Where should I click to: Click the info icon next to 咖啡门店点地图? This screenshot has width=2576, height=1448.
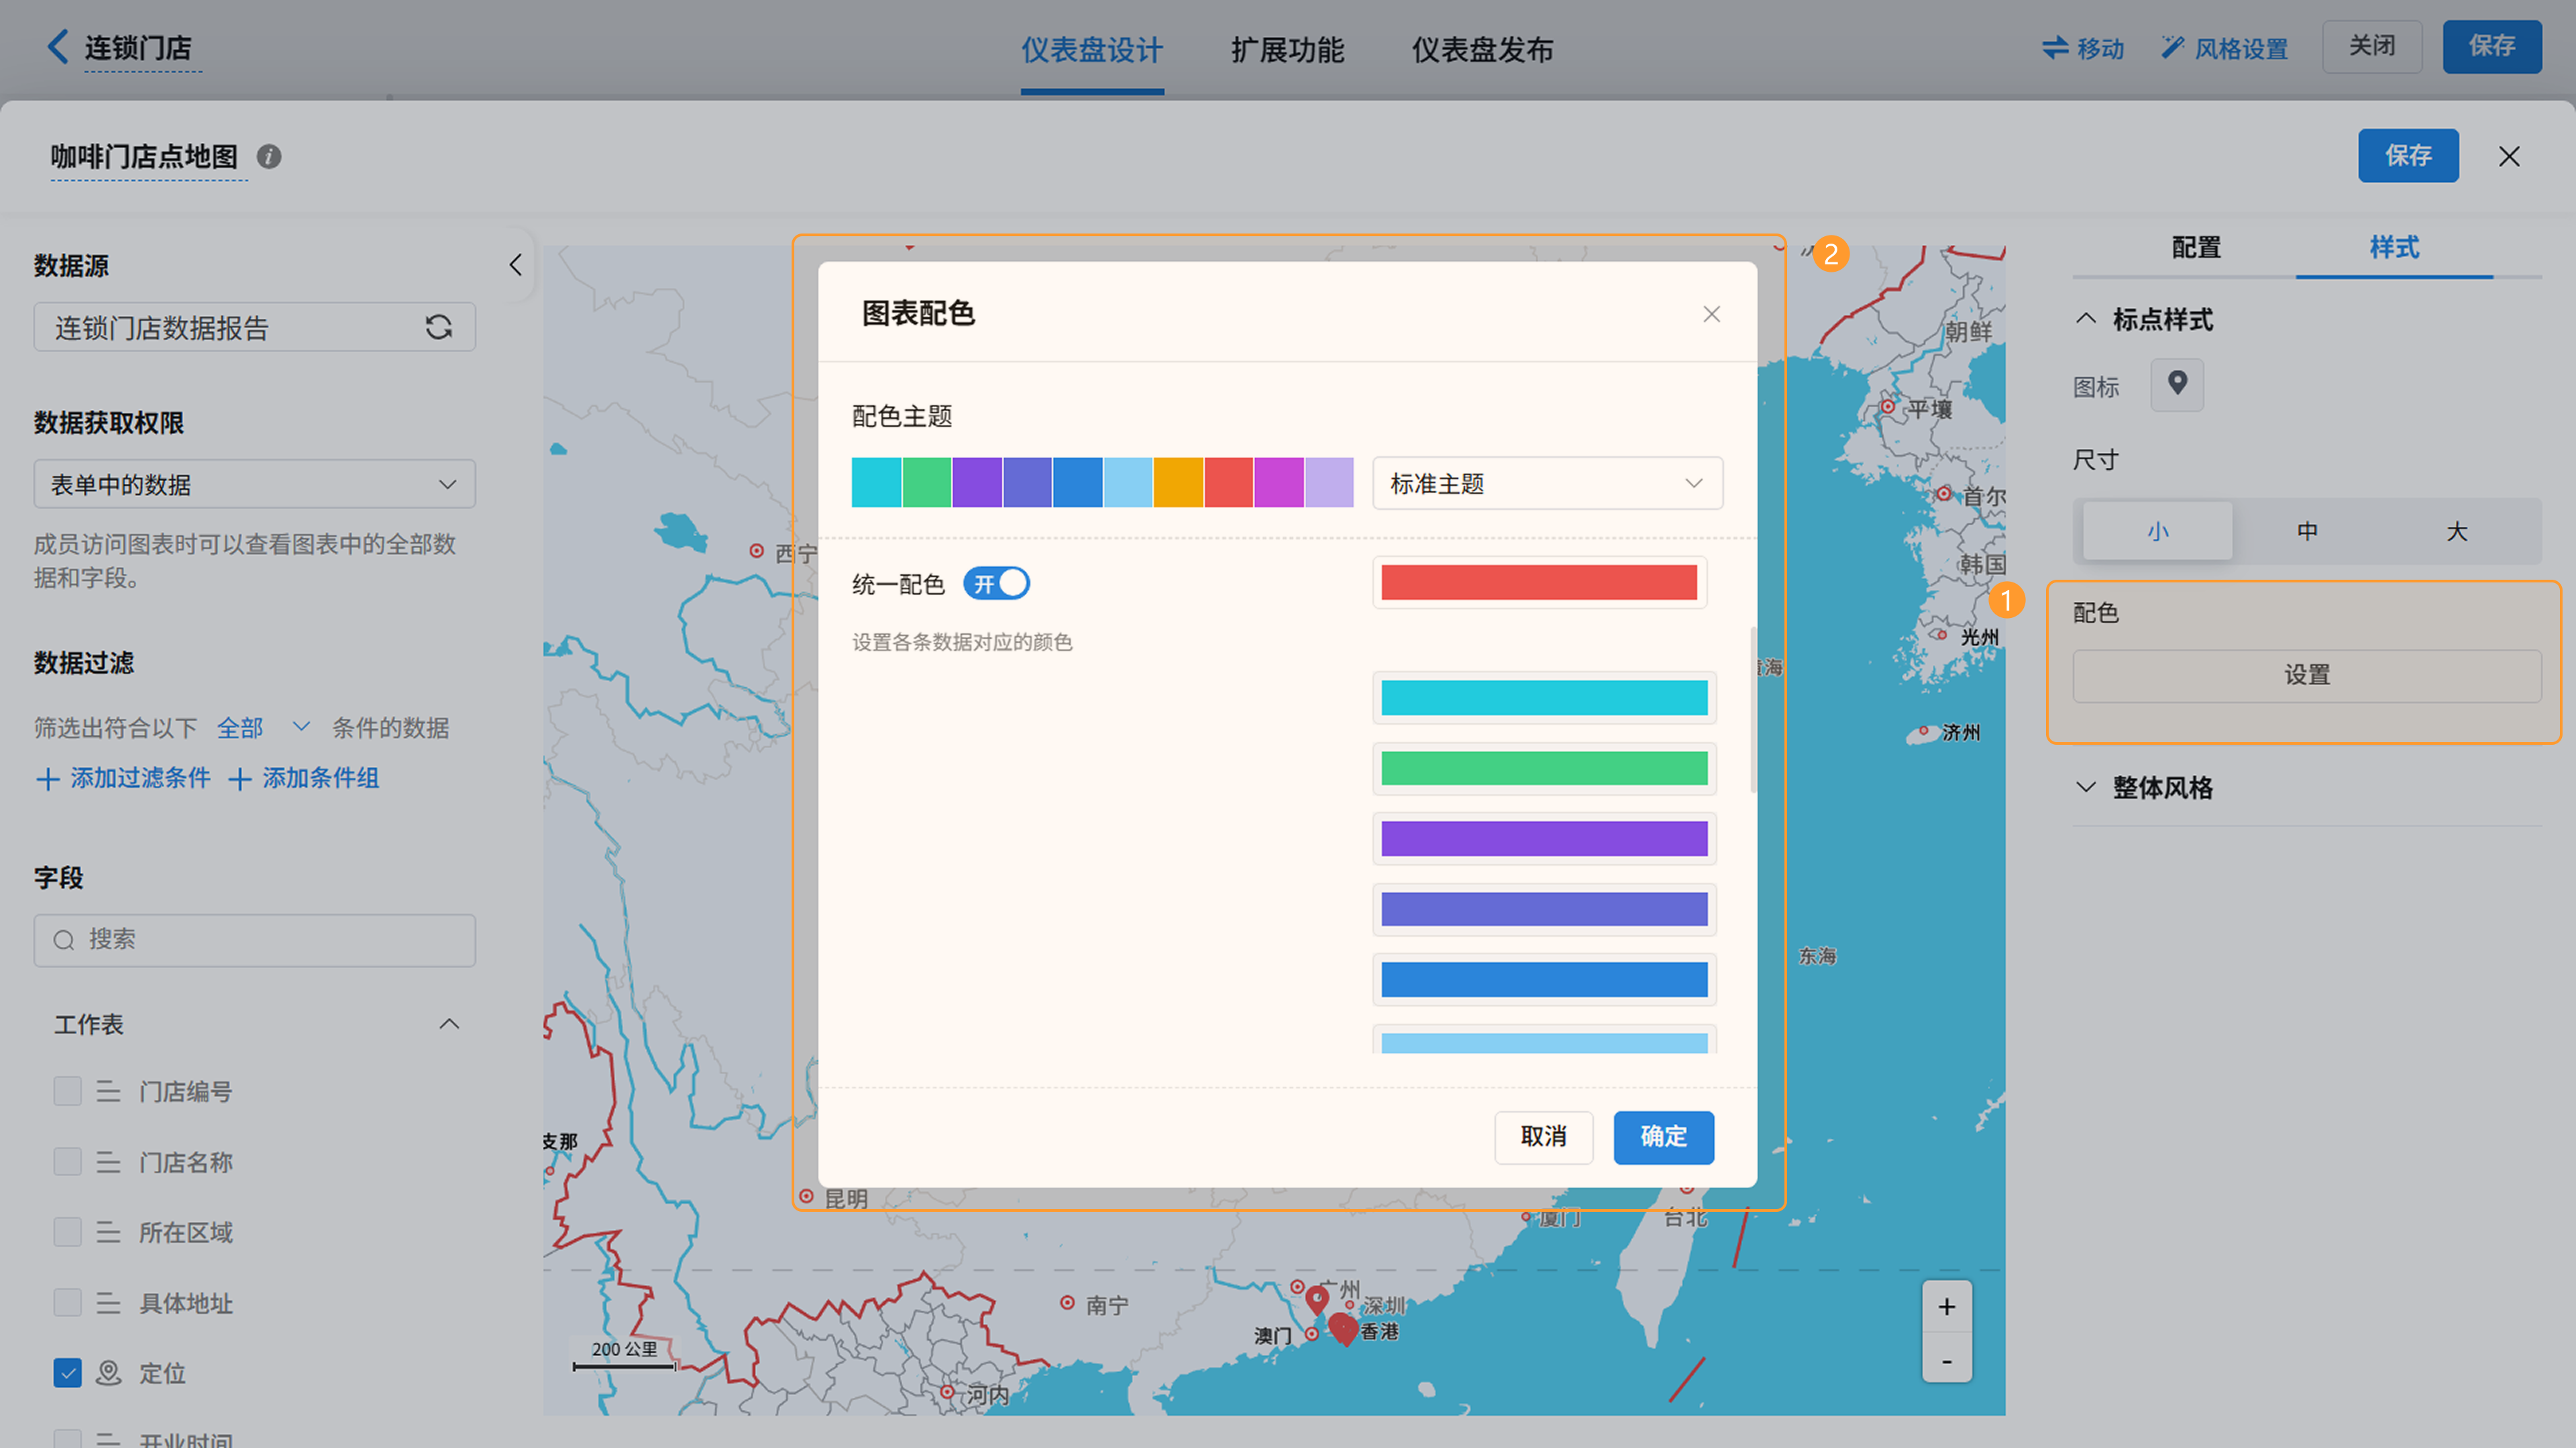pos(269,157)
